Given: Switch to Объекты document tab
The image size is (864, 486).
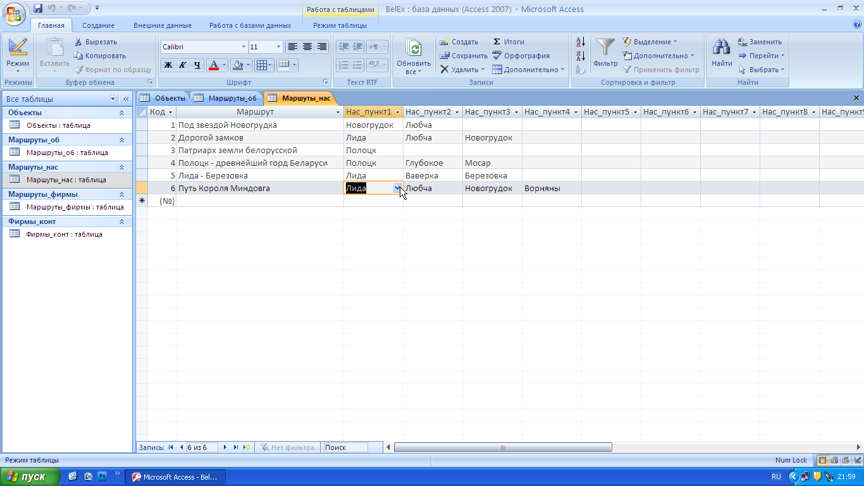Looking at the screenshot, I should [163, 98].
